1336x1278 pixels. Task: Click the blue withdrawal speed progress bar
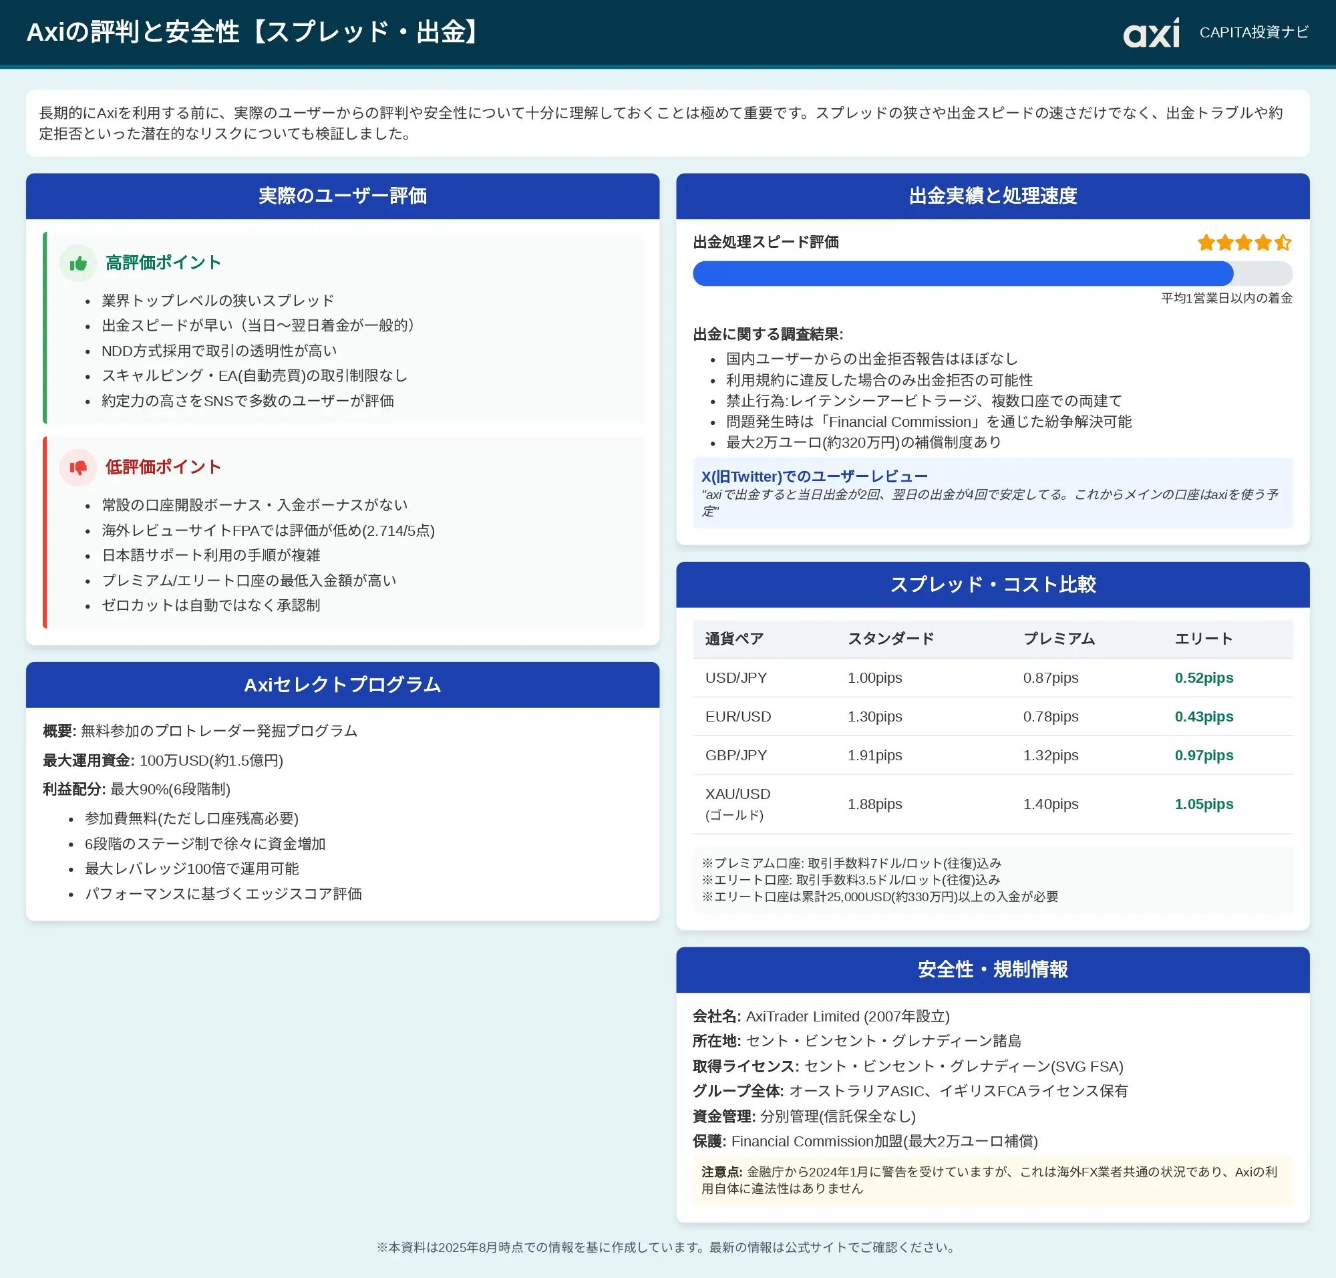point(992,273)
